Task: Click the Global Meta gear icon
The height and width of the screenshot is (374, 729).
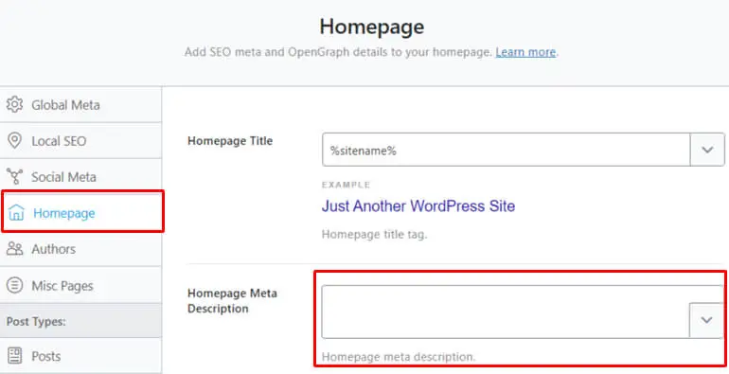Action: click(x=14, y=105)
